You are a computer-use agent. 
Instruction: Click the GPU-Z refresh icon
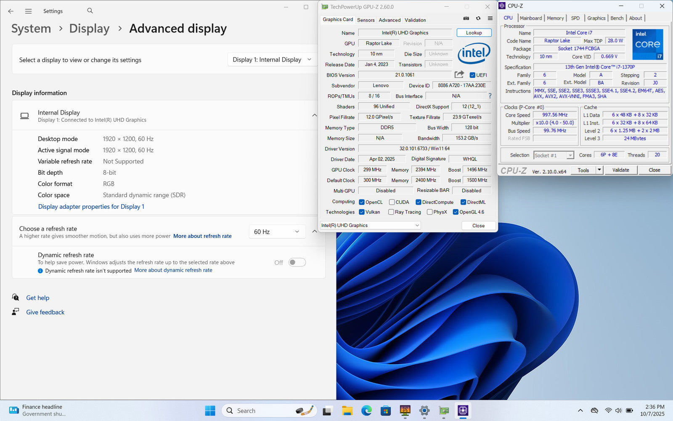pos(478,19)
